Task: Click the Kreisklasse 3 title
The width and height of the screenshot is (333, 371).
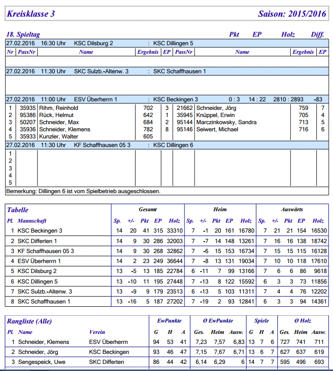Action: coord(31,14)
